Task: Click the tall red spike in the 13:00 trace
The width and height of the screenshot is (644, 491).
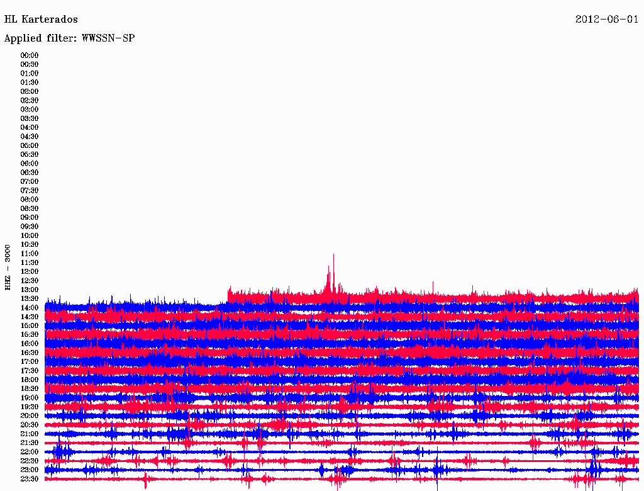Action: pyautogui.click(x=333, y=273)
